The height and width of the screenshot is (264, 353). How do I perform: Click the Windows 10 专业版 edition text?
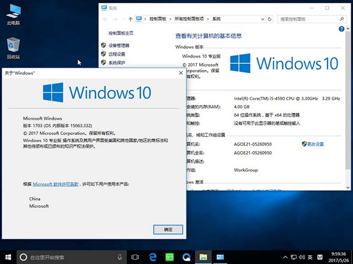tap(201, 56)
